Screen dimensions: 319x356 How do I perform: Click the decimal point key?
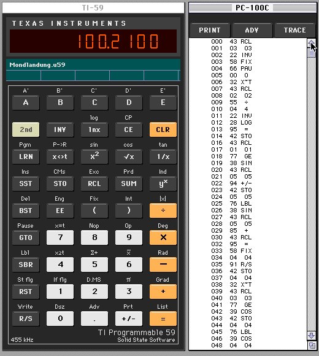(94, 319)
